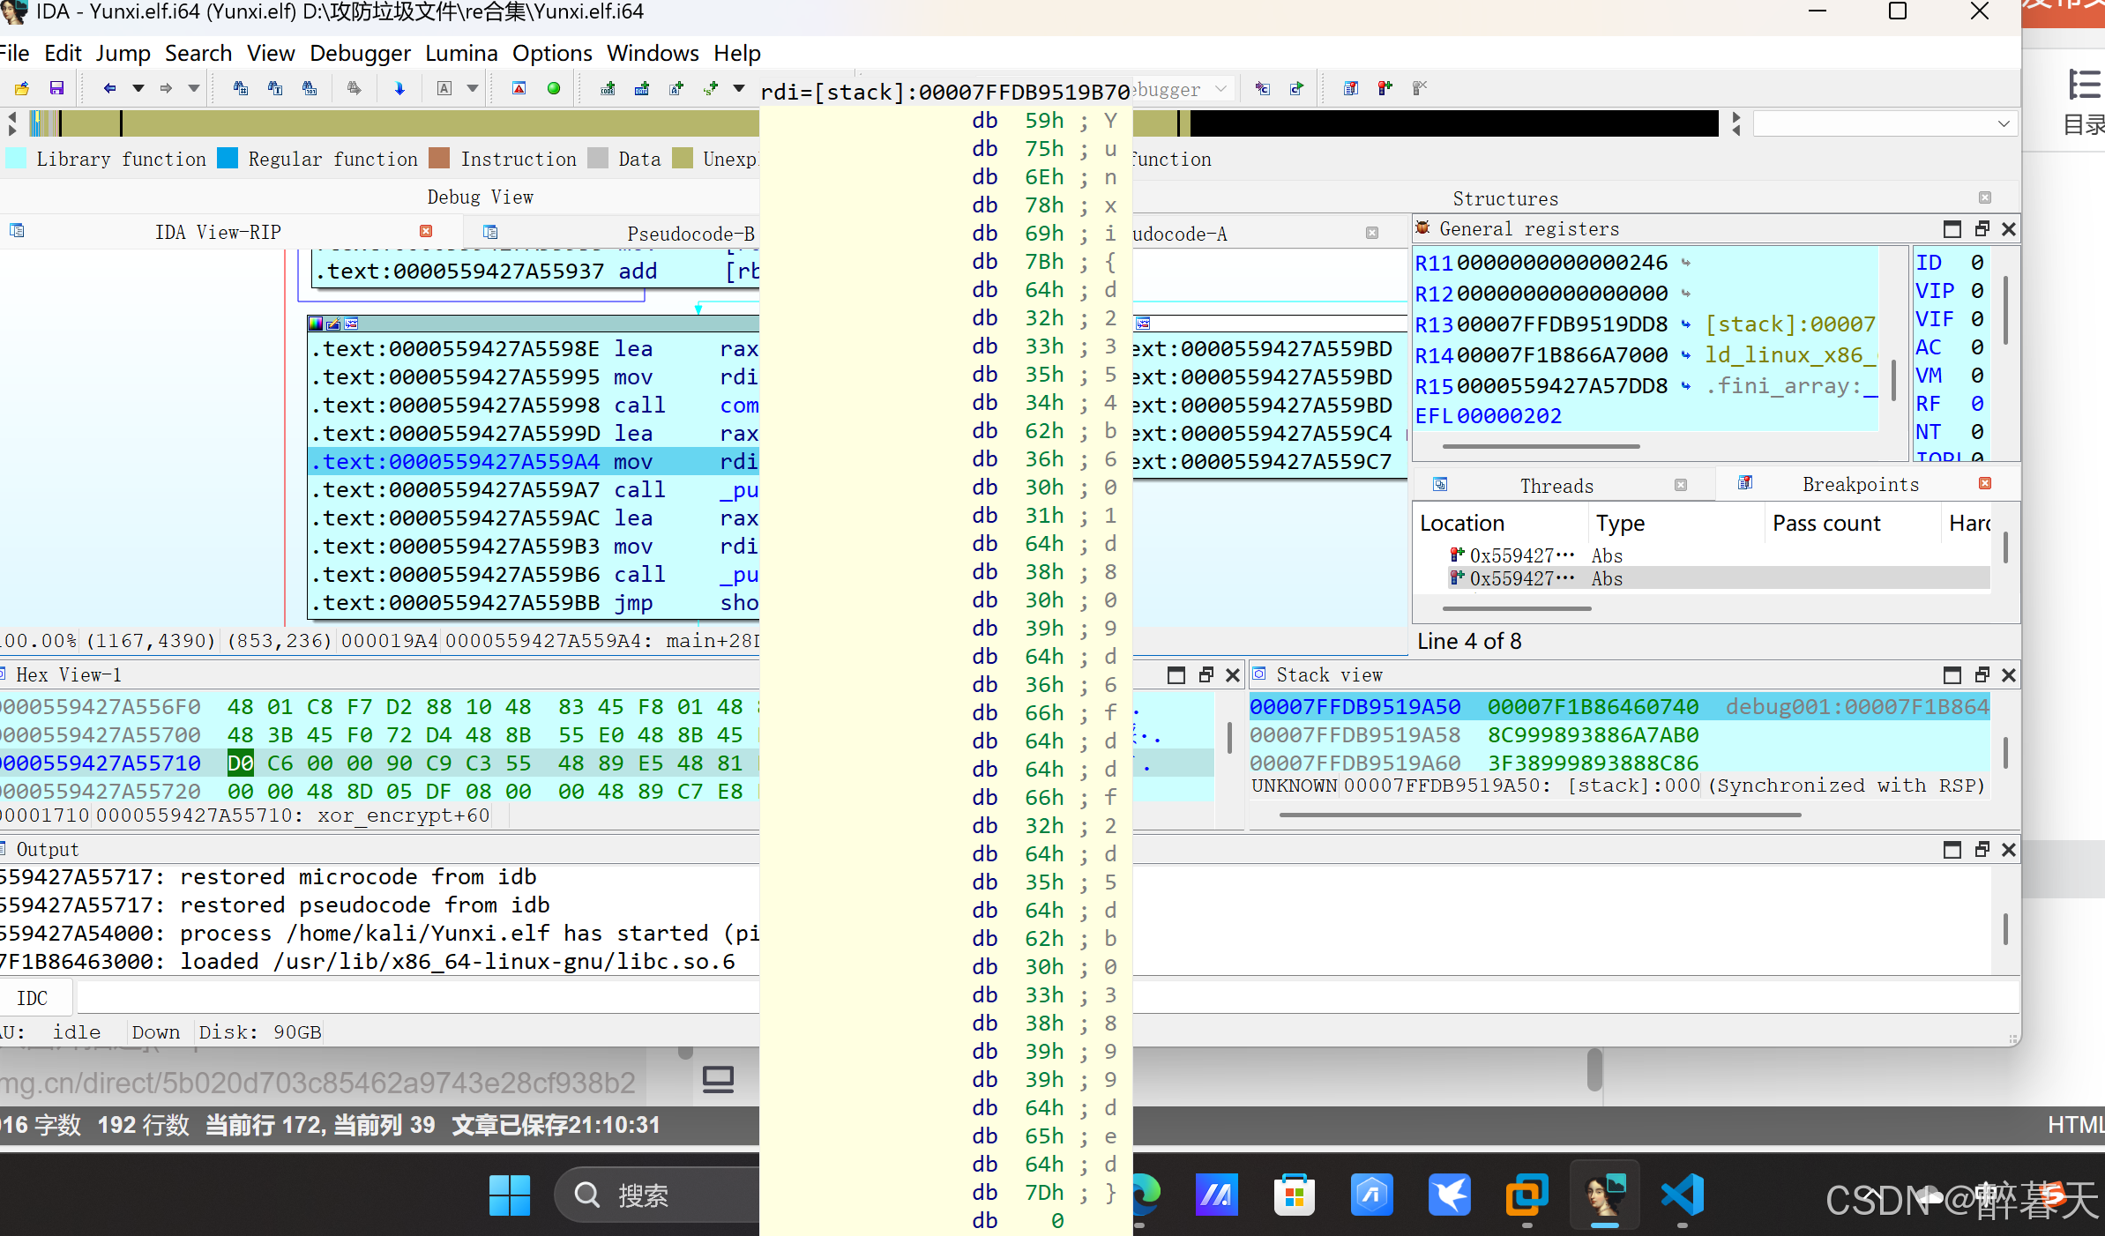Open the Visual Studio Code taskbar icon

coord(1682,1195)
